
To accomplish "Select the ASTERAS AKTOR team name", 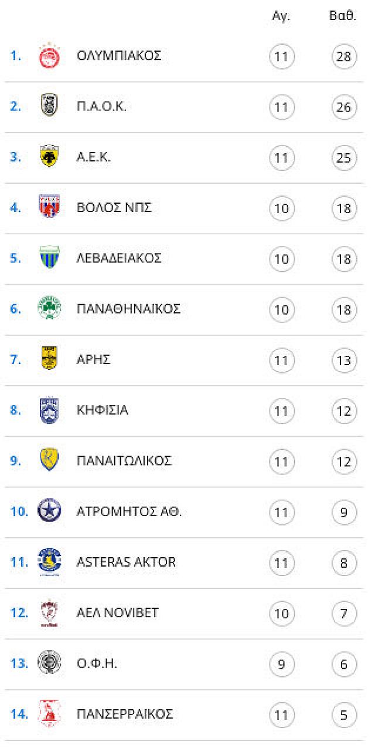I will [126, 562].
